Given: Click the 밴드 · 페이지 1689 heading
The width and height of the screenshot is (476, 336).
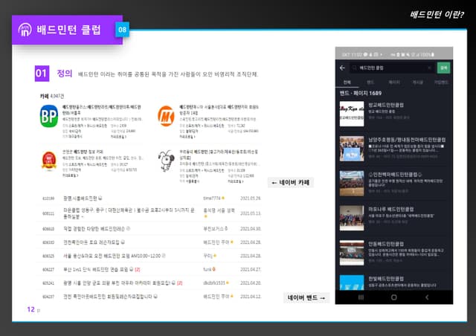Looking at the screenshot, I should click(361, 93).
